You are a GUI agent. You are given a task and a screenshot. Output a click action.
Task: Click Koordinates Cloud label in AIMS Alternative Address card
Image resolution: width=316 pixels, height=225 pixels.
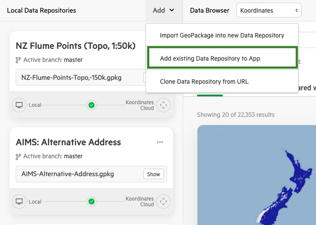pyautogui.click(x=140, y=201)
